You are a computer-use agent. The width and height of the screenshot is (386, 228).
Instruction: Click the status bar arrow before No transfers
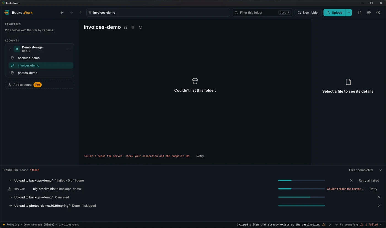pos(336,225)
